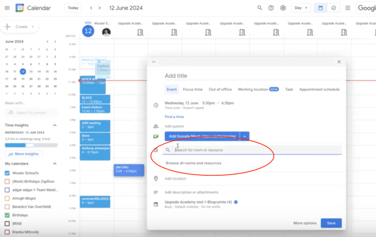
Task: Click the Search for people field
Action: [31, 112]
